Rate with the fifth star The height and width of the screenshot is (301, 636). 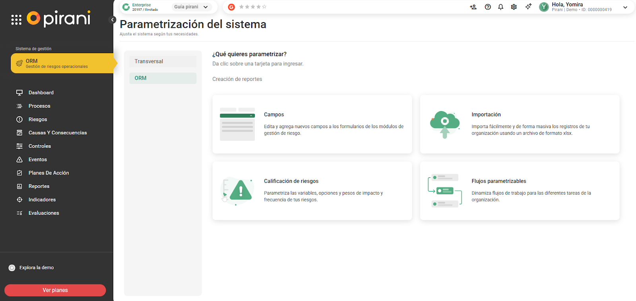(x=264, y=7)
